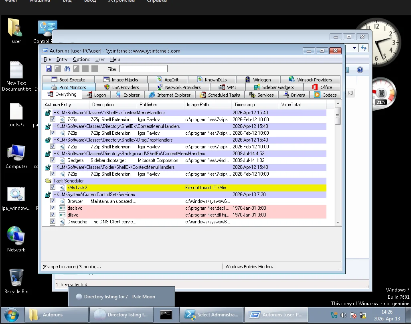
Task: Select the Recycle Bin desktop icon
Action: (x=16, y=281)
